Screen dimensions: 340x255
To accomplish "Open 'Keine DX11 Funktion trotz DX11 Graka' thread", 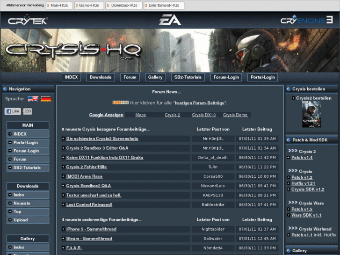I will [x=105, y=157].
